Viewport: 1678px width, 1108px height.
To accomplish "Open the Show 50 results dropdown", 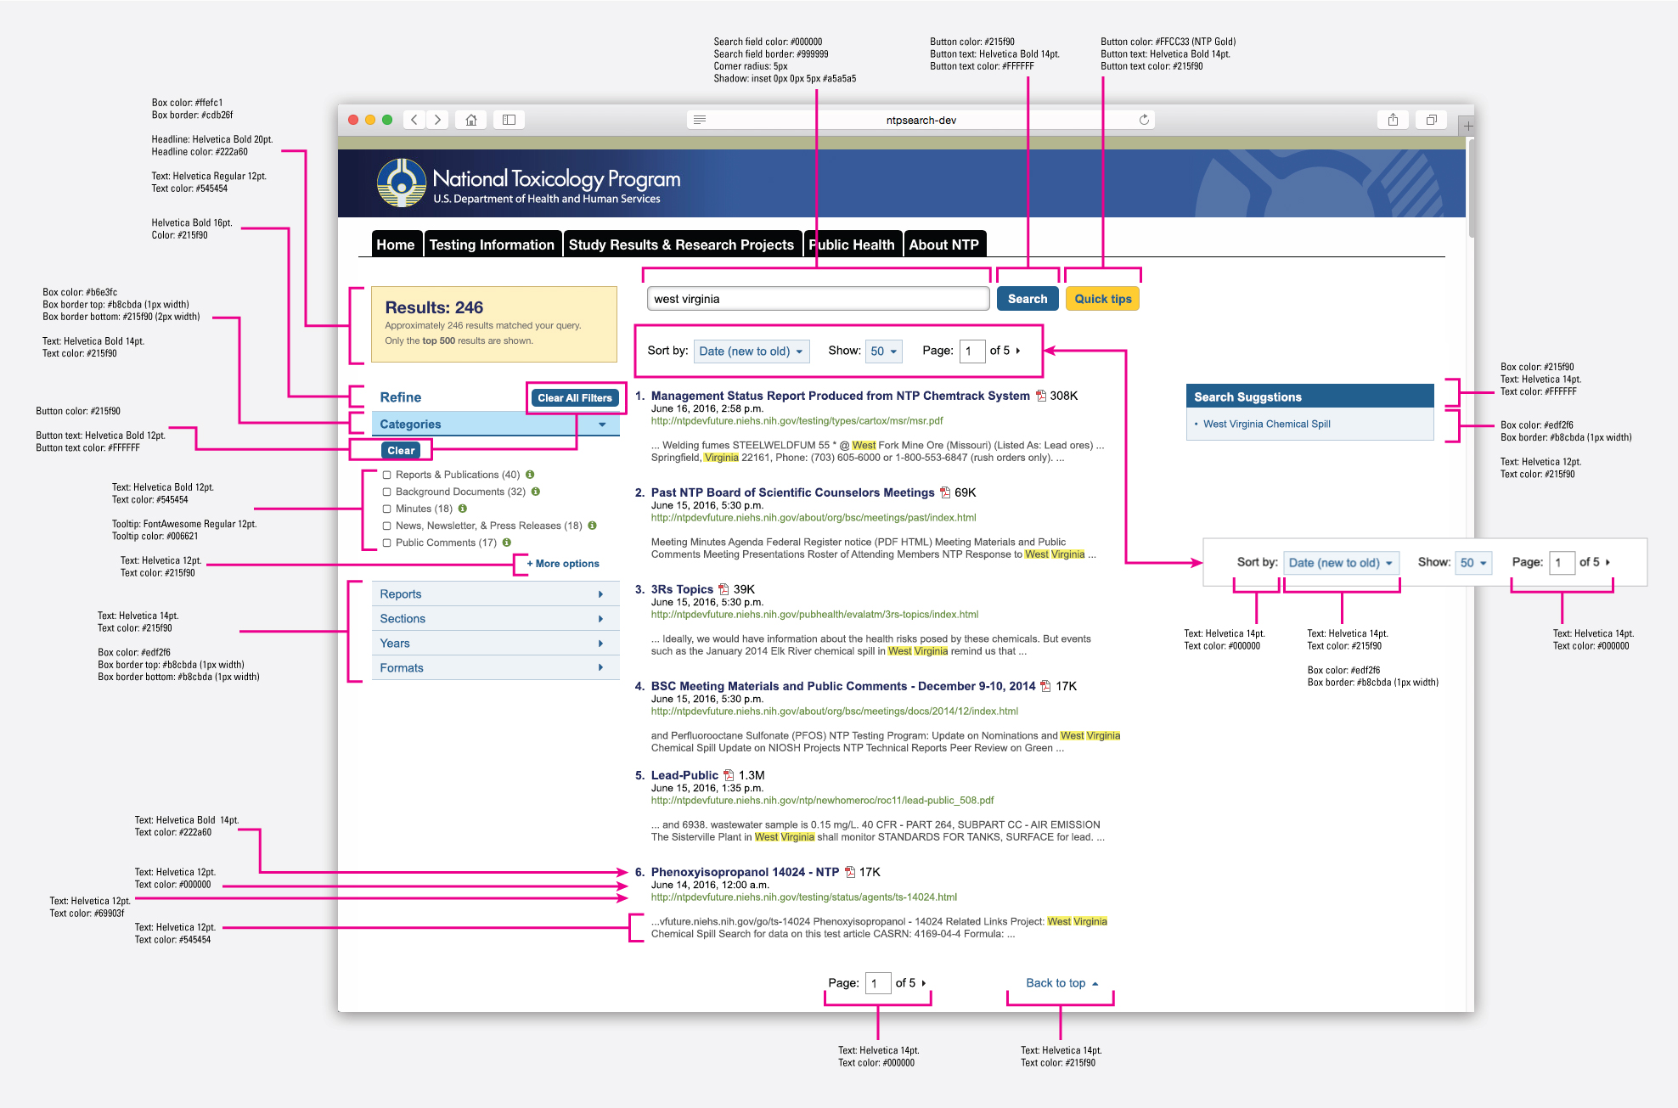I will tap(883, 352).
